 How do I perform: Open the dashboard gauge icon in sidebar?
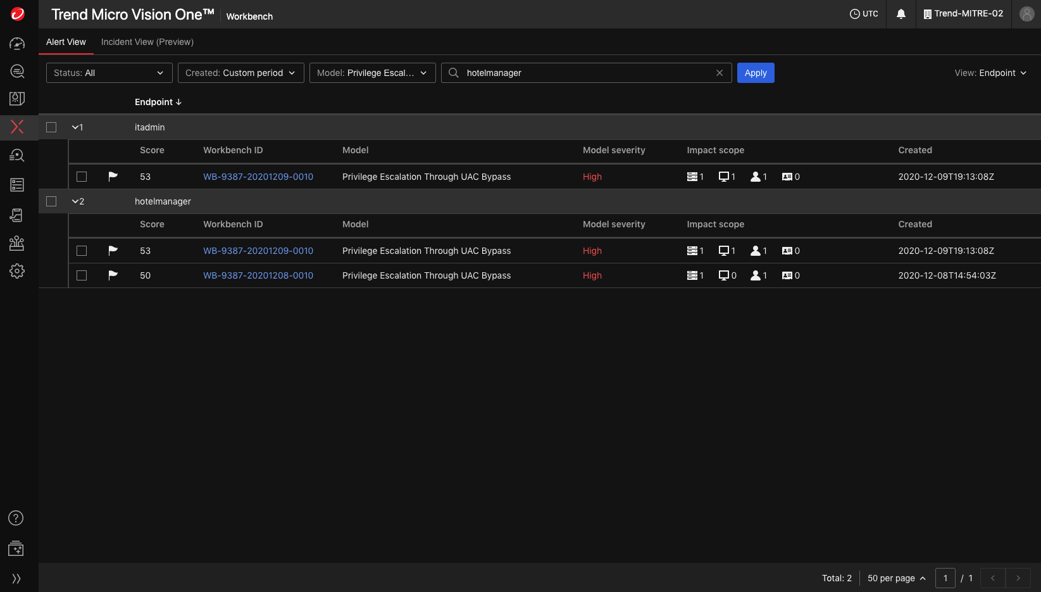click(x=17, y=44)
